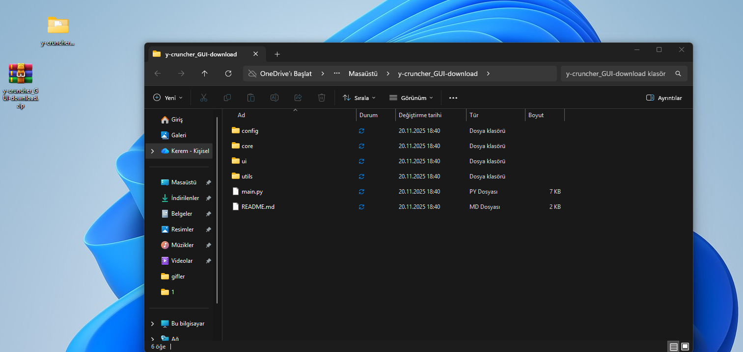Viewport: 743px width, 352px height.
Task: Select the main.py file
Action: click(x=395, y=192)
